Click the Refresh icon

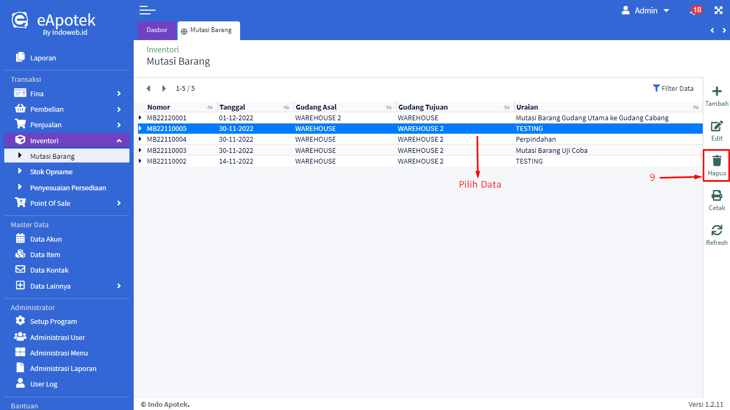click(717, 230)
